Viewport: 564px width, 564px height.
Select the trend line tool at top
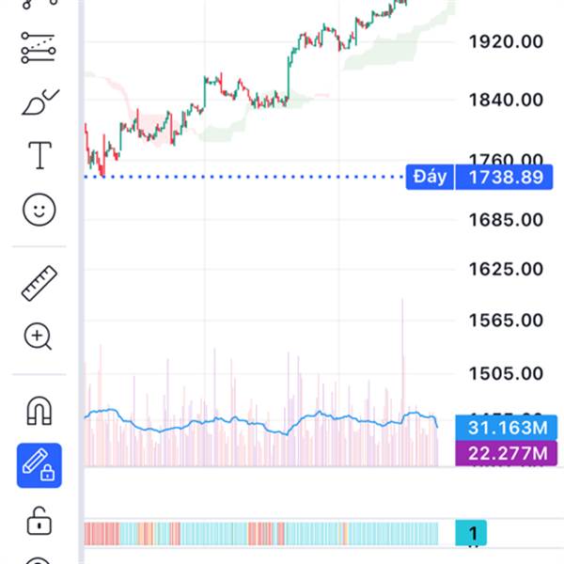(x=39, y=4)
